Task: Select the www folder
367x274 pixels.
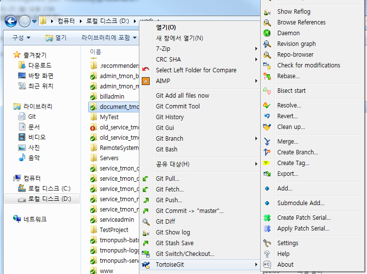Action: click(101, 271)
